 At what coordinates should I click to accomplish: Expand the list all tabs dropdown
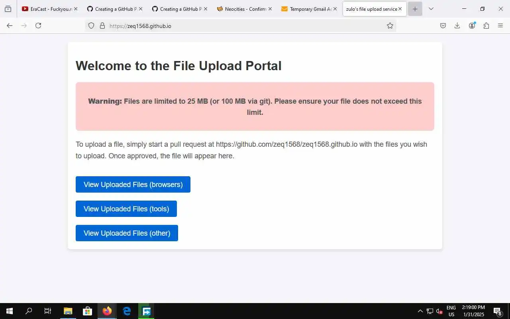click(431, 9)
